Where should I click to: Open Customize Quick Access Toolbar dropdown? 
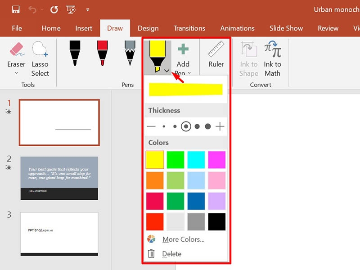click(x=88, y=9)
